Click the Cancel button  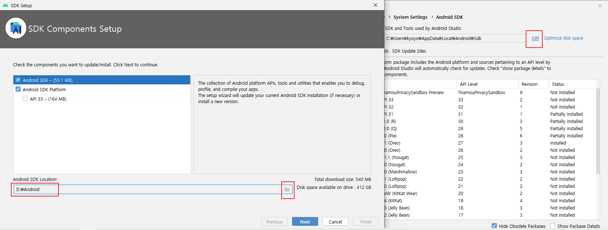tap(335, 222)
